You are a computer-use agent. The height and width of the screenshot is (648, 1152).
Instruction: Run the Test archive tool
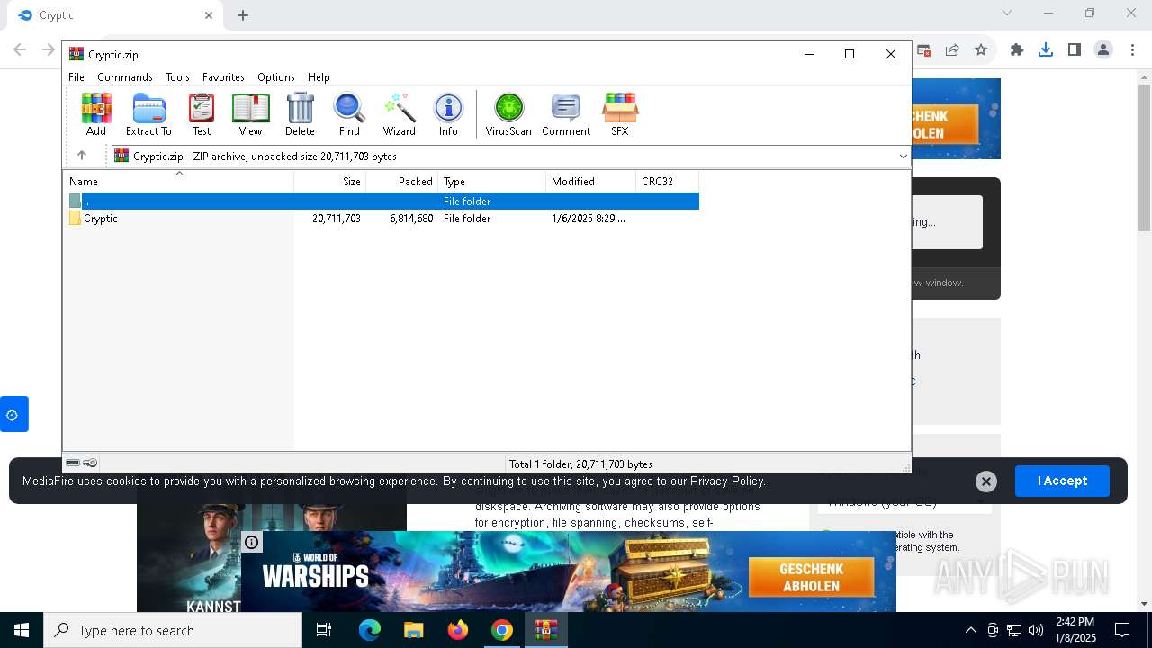[202, 114]
